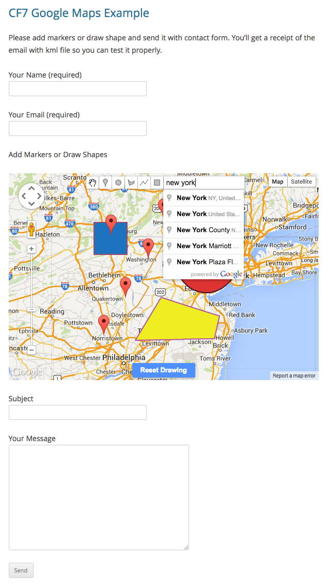Image resolution: width=328 pixels, height=588 pixels.
Task: Pan the map right with the arrow control
Action: tap(39, 196)
